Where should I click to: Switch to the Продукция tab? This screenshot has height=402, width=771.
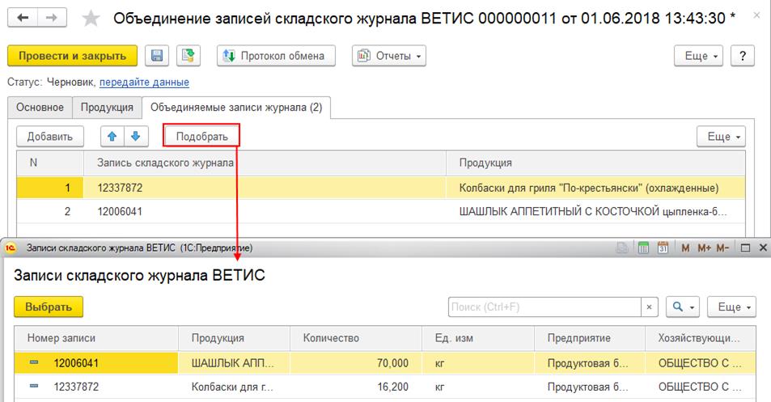[x=107, y=107]
